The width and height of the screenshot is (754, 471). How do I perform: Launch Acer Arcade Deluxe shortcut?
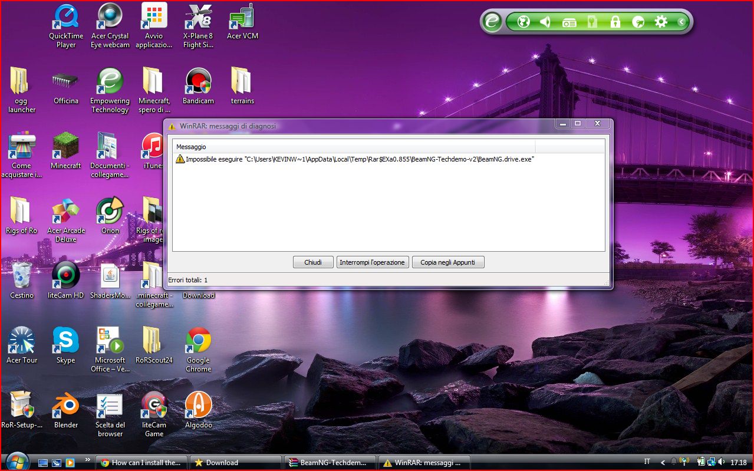pos(66,220)
